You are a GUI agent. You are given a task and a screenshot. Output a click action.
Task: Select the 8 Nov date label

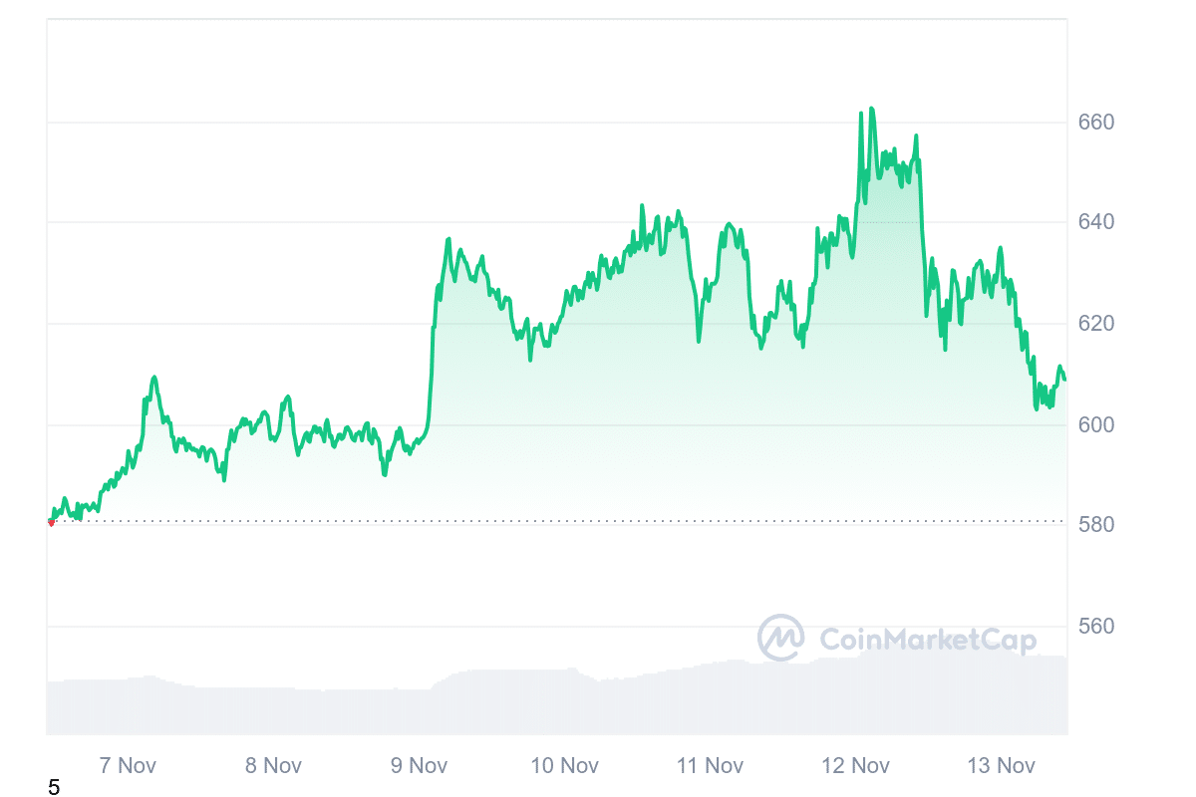point(273,765)
